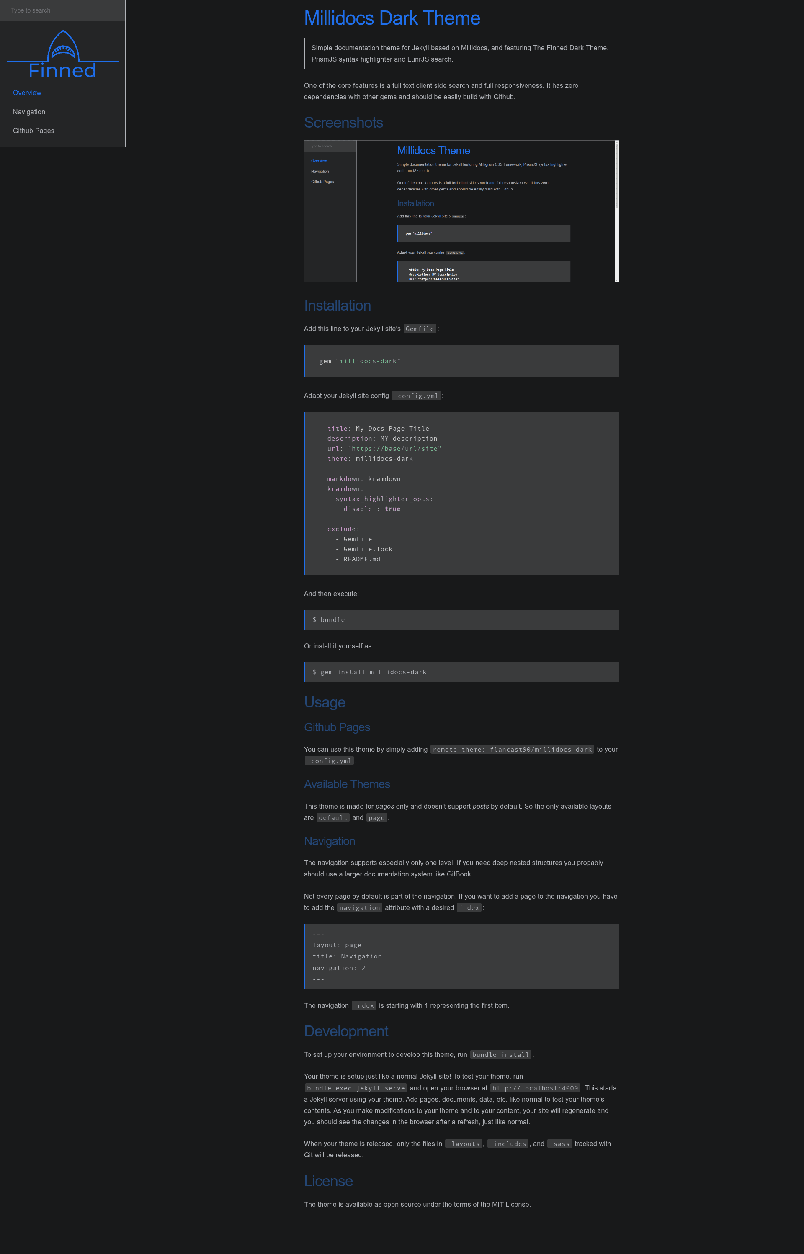This screenshot has width=804, height=1254.
Task: Click the _sass inline code tag
Action: coord(559,1144)
